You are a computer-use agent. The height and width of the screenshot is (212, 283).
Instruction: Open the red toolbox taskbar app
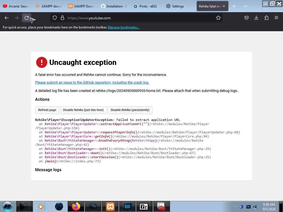click(x=161, y=206)
